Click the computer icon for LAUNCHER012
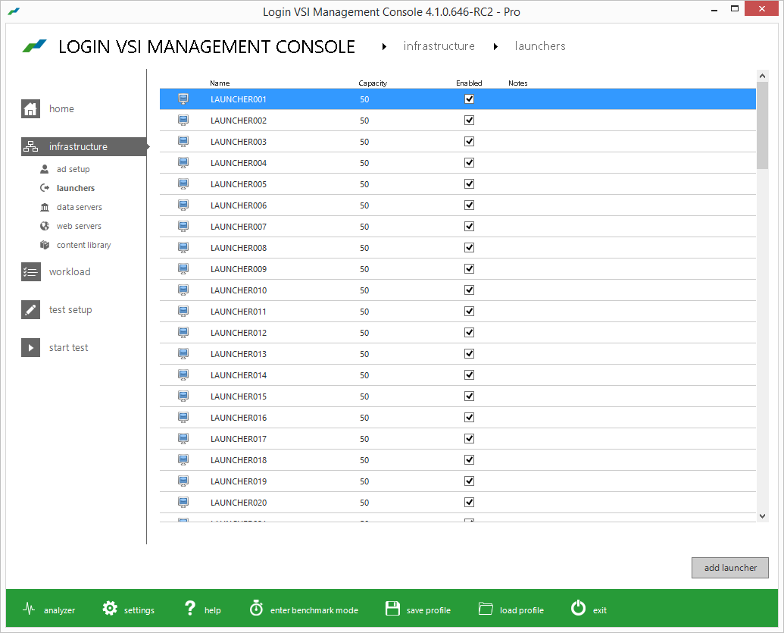784x633 pixels. [x=183, y=332]
